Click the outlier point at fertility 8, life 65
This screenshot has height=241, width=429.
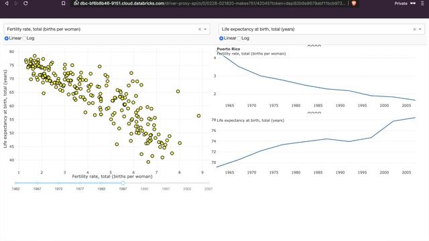pyautogui.click(x=178, y=91)
